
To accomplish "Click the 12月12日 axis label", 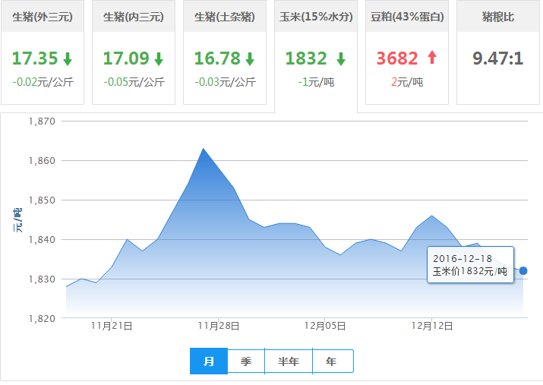I will point(432,326).
